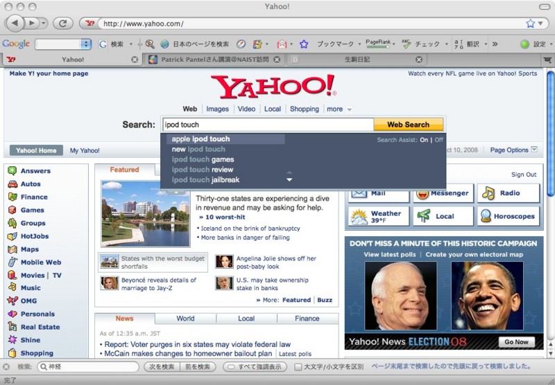Screen dimensions: 555x385
Task: Switch to the Finance news tab
Action: tap(307, 319)
